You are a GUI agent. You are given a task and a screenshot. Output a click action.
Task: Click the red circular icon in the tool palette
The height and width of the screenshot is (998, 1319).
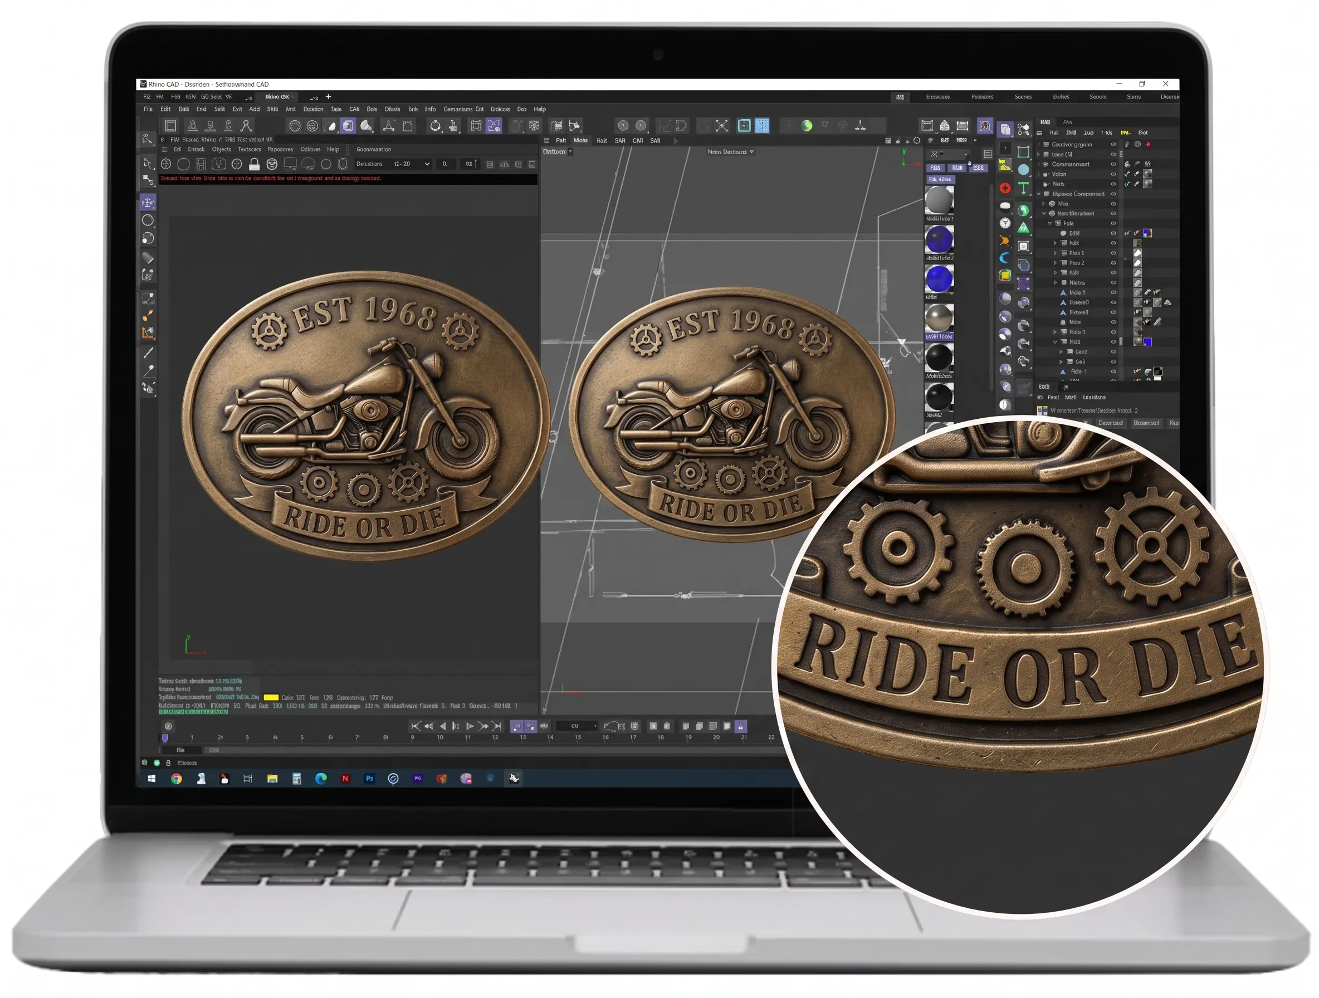pyautogui.click(x=1005, y=188)
